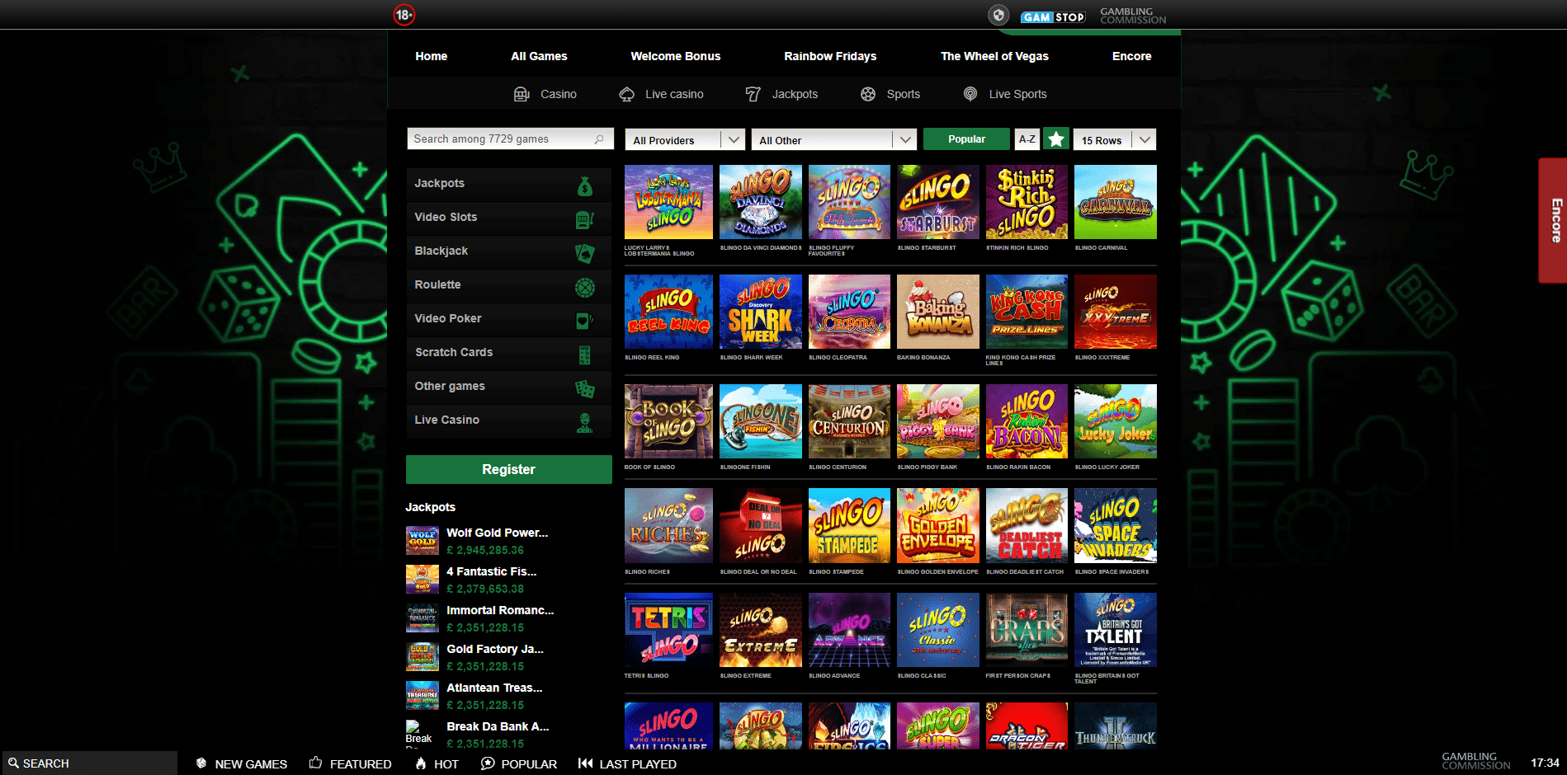Open Tetris Slingo game thumbnail
This screenshot has height=775, width=1567.
[668, 630]
